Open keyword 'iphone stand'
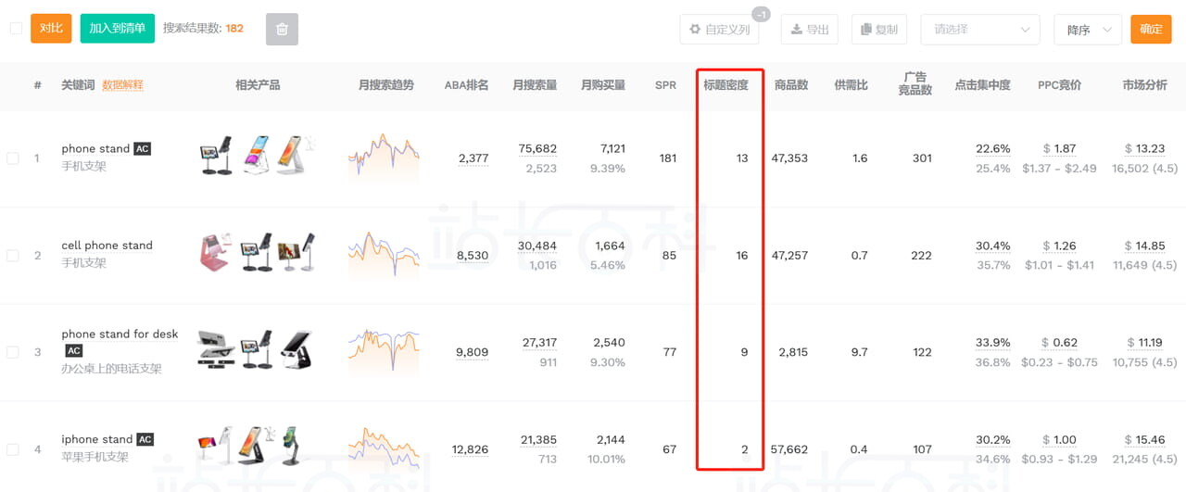This screenshot has height=492, width=1186. tap(97, 439)
